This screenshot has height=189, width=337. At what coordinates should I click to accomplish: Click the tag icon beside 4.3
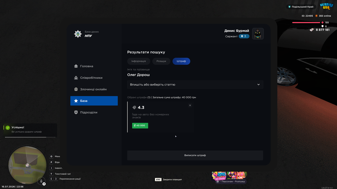[x=134, y=108]
